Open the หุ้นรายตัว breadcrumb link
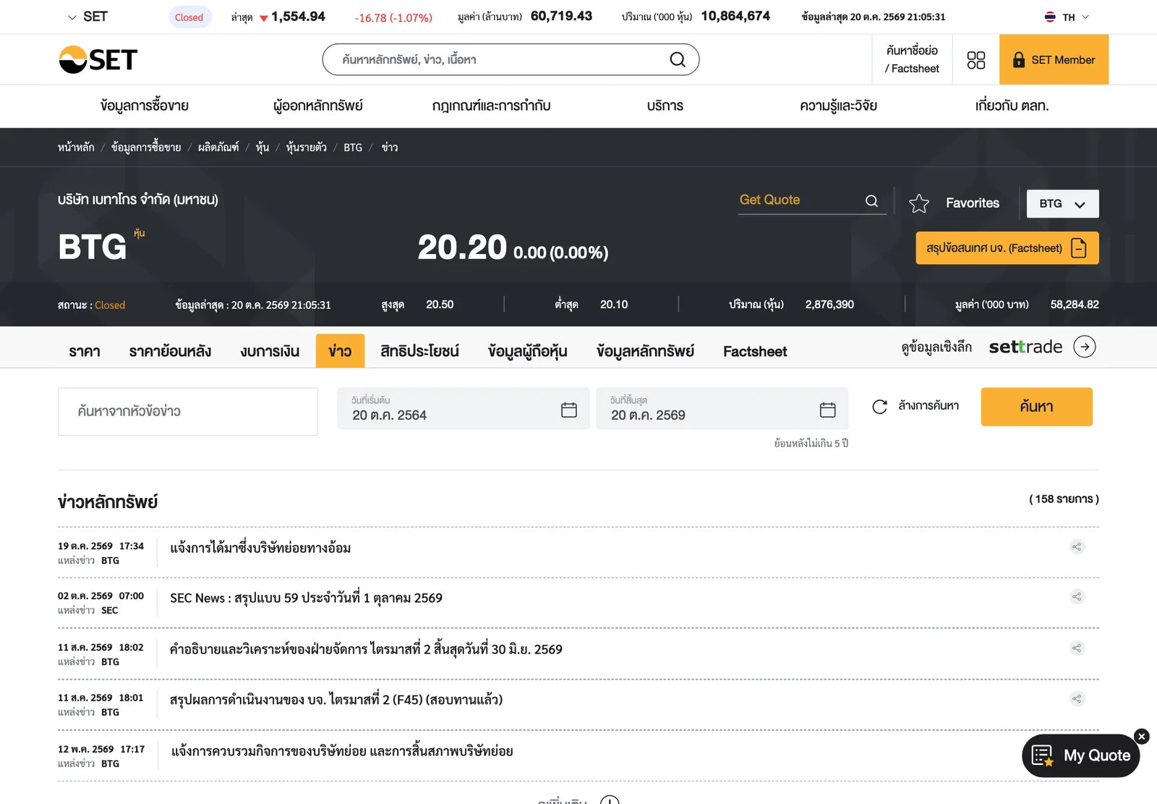Screen dimensions: 1157x804 tap(306, 148)
